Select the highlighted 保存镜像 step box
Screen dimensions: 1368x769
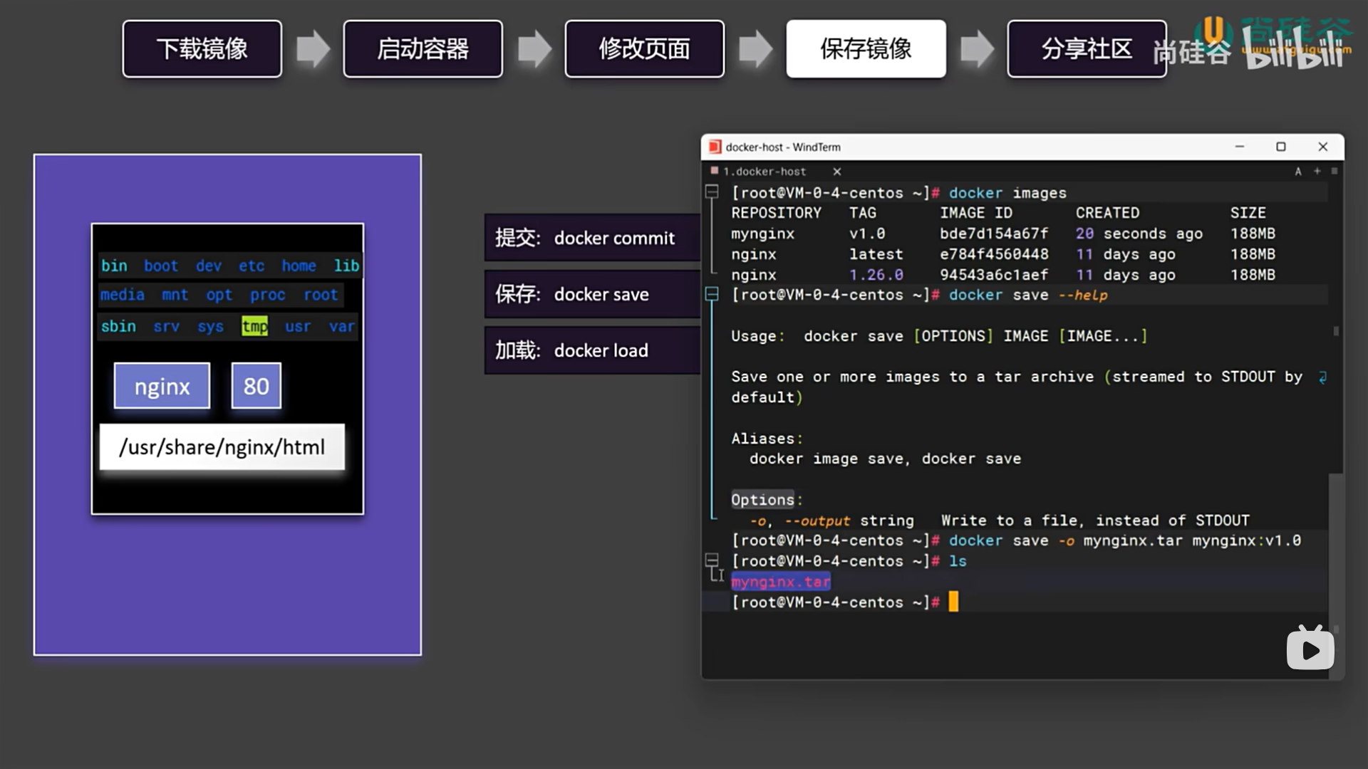tap(866, 48)
